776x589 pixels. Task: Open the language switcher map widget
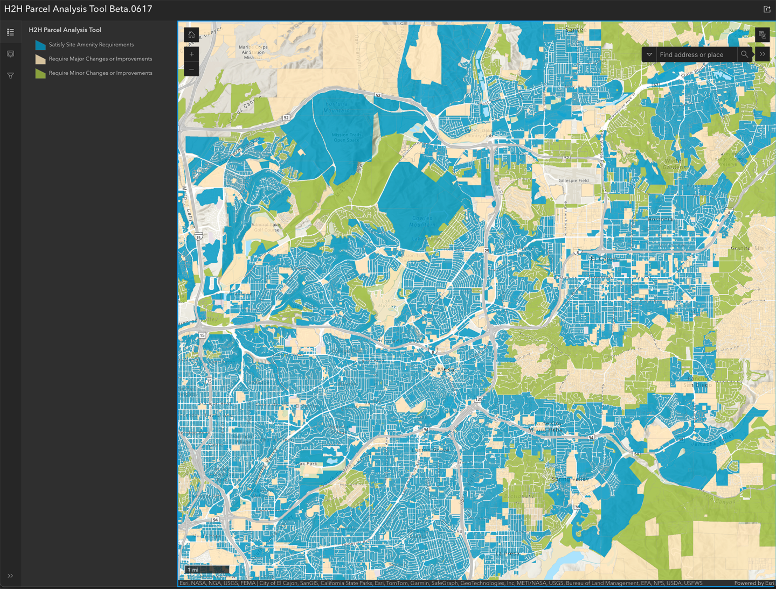(762, 35)
